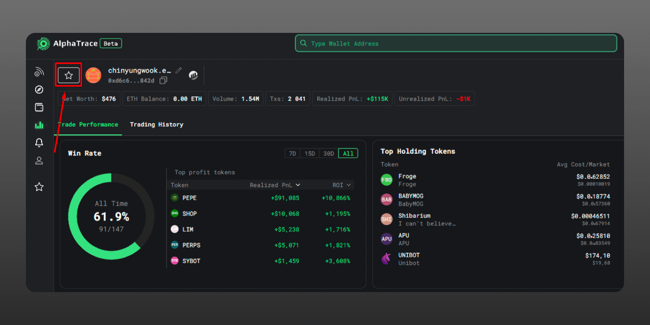Click the Shibarium token icon

[387, 219]
